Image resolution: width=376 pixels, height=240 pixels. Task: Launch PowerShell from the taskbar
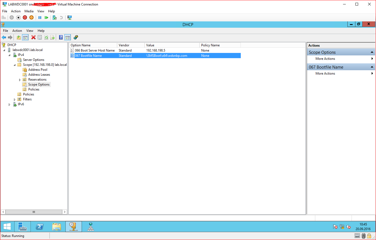(40, 227)
